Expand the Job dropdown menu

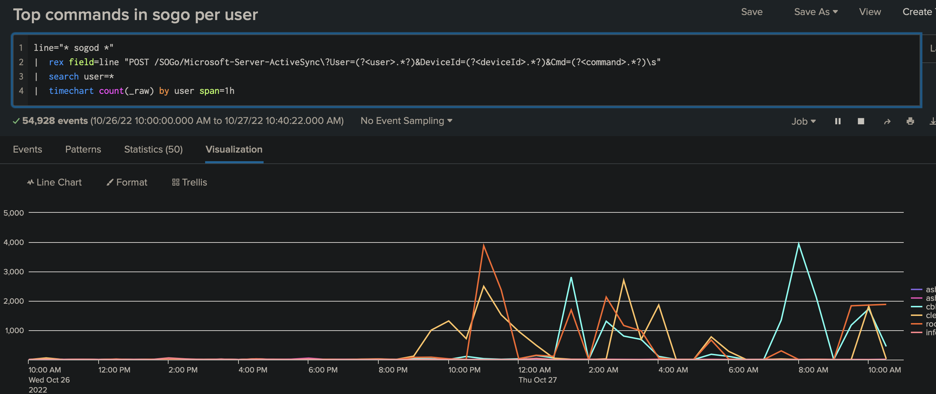pyautogui.click(x=803, y=121)
